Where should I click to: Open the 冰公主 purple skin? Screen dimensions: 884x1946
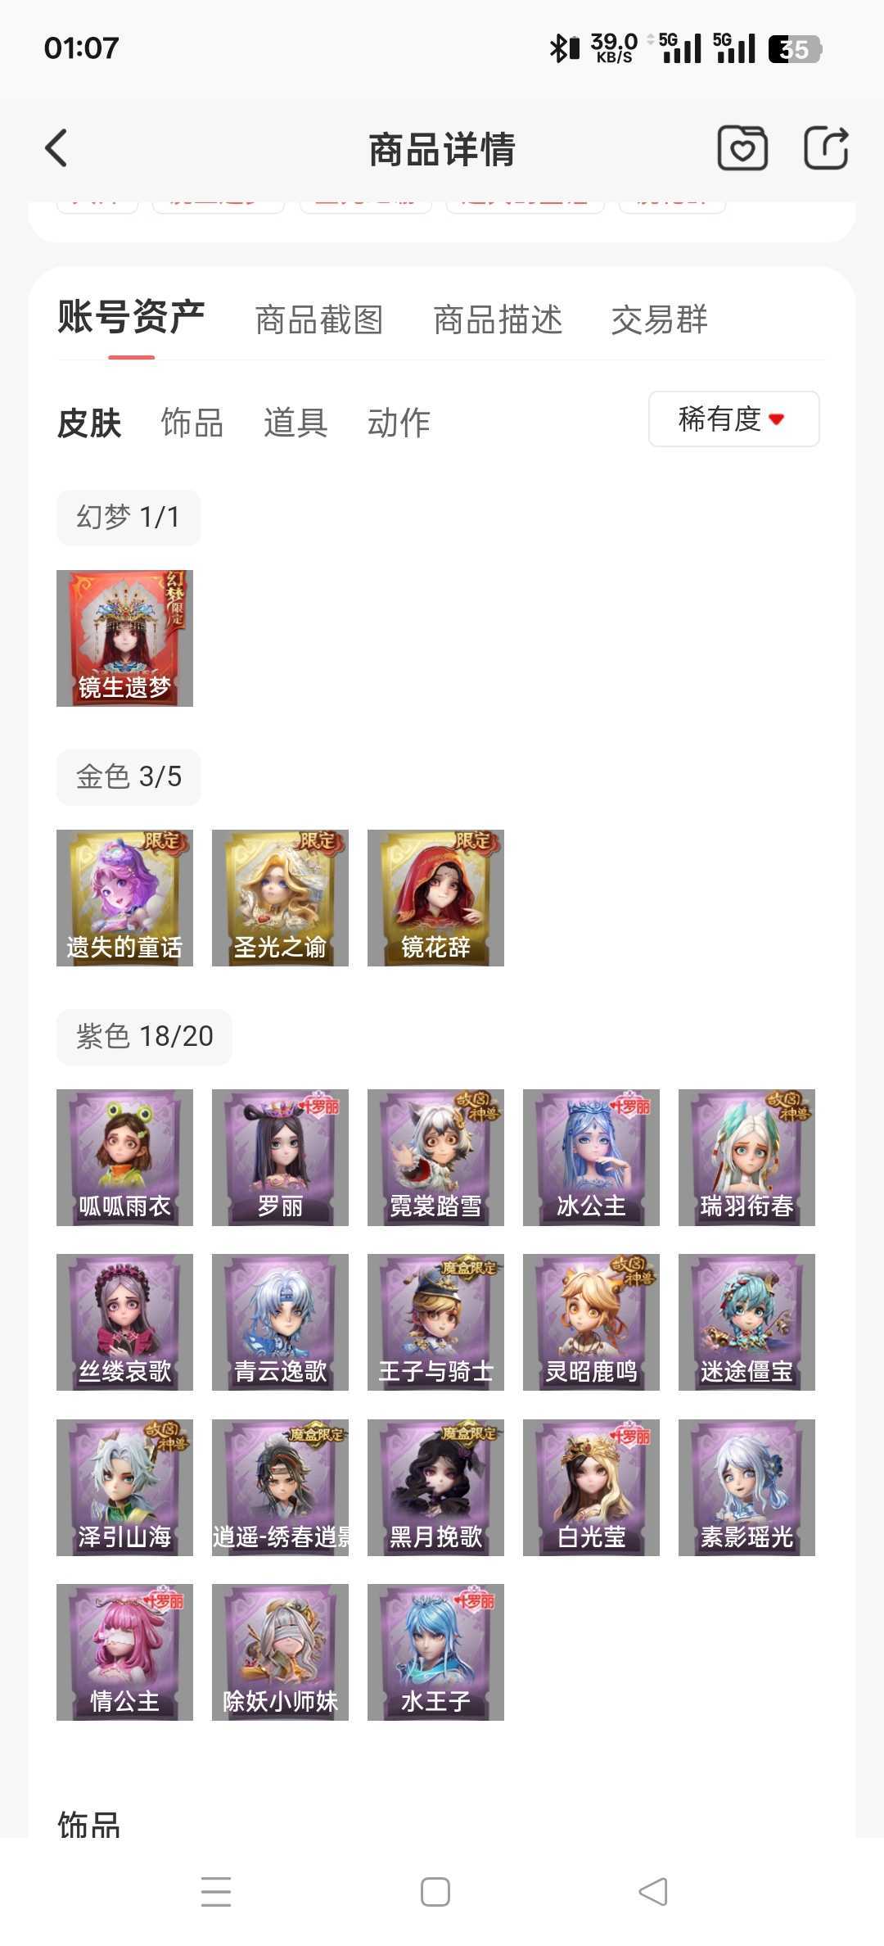point(591,1157)
